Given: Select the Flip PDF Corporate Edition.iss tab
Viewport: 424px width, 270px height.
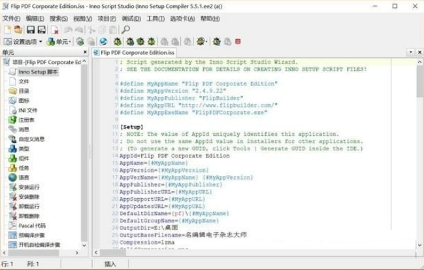Looking at the screenshot, I should 135,52.
